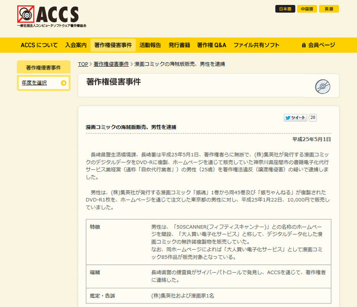Open the 入会案内 menu item

click(x=75, y=45)
